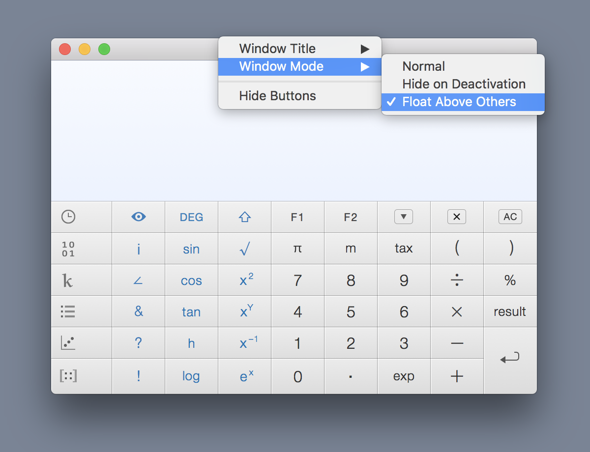Click the multiply operator key
This screenshot has width=590, height=452.
point(457,311)
